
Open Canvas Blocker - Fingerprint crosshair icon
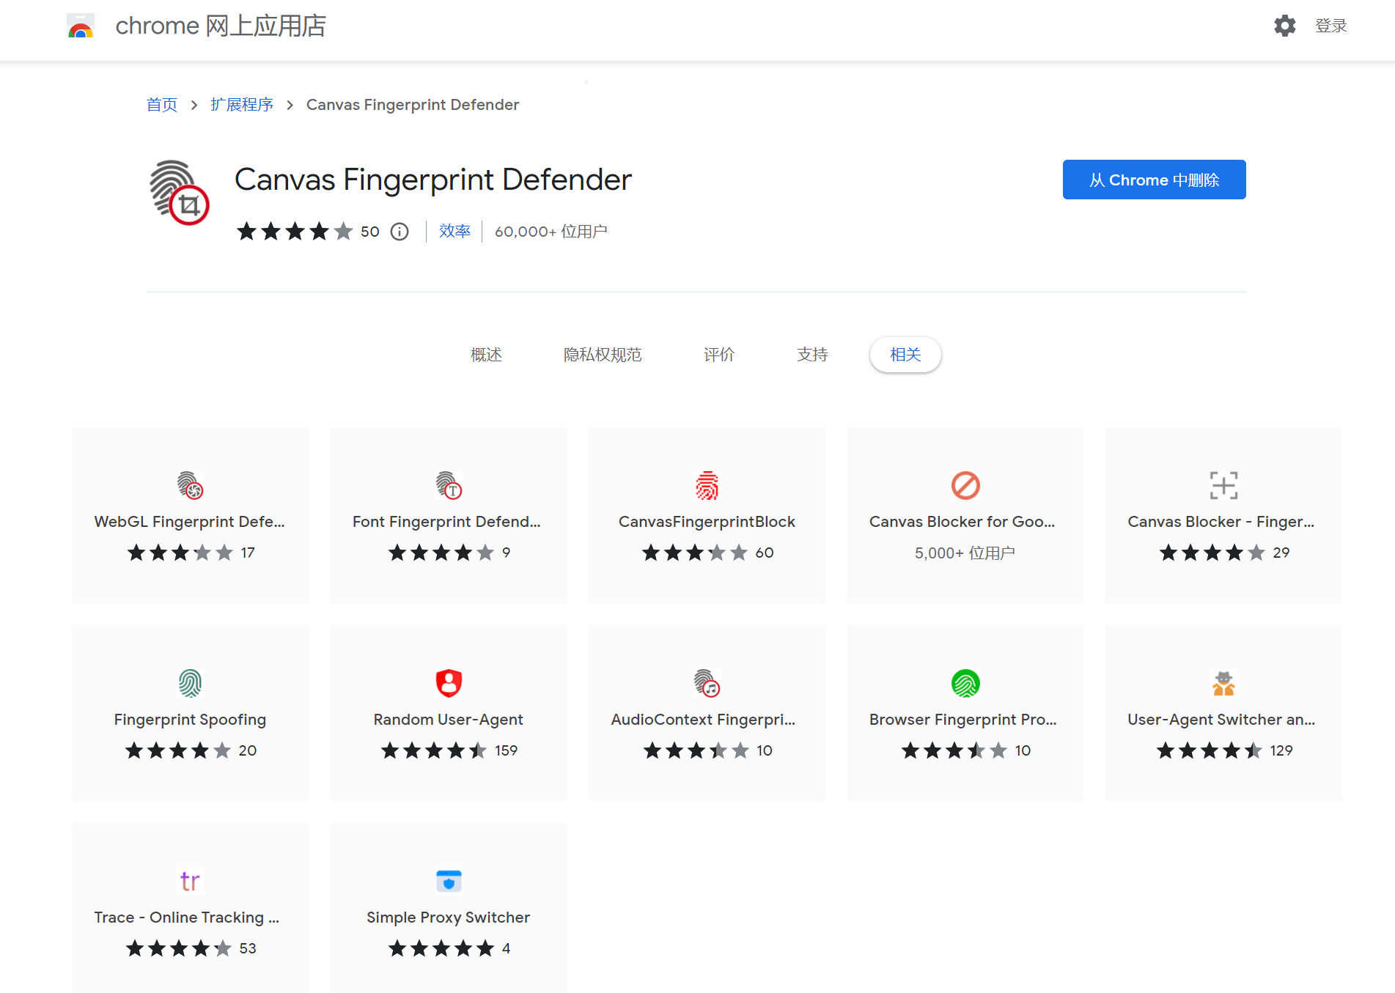[1223, 485]
